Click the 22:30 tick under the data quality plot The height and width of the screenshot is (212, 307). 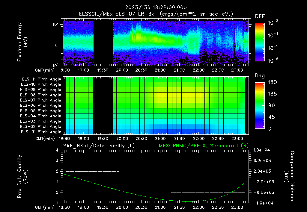click(218, 207)
